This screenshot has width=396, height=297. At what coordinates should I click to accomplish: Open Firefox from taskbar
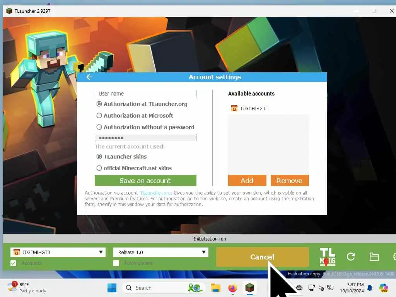(x=232, y=288)
